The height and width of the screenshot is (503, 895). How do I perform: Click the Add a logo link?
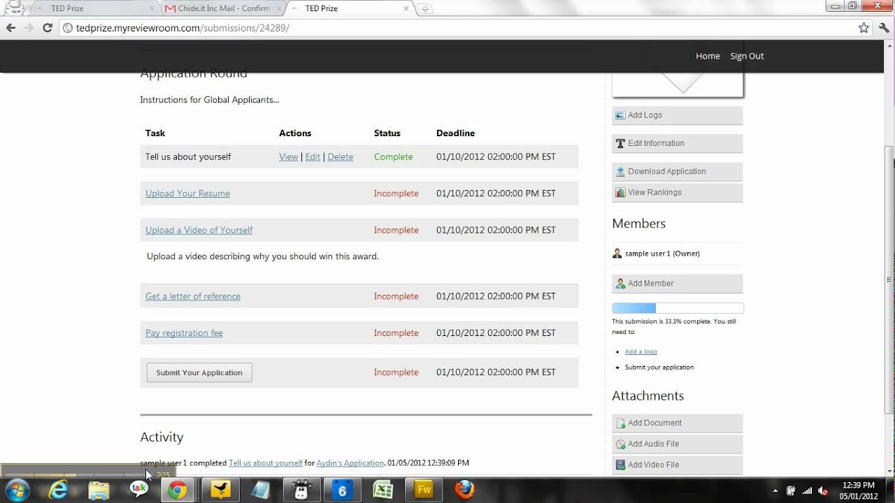(x=640, y=351)
